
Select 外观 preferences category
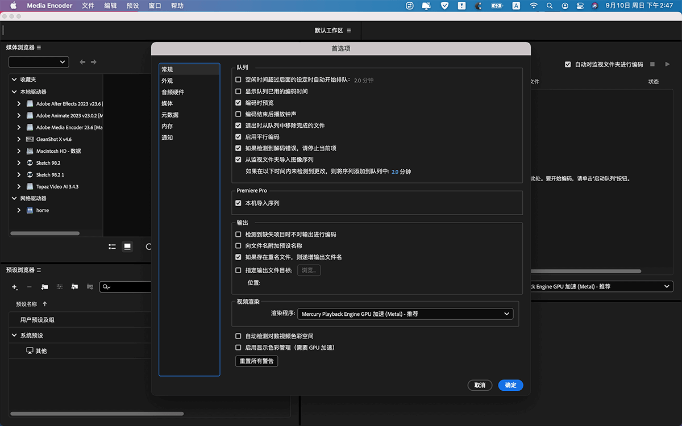189,81
